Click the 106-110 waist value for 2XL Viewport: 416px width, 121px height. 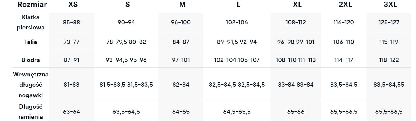coord(344,42)
